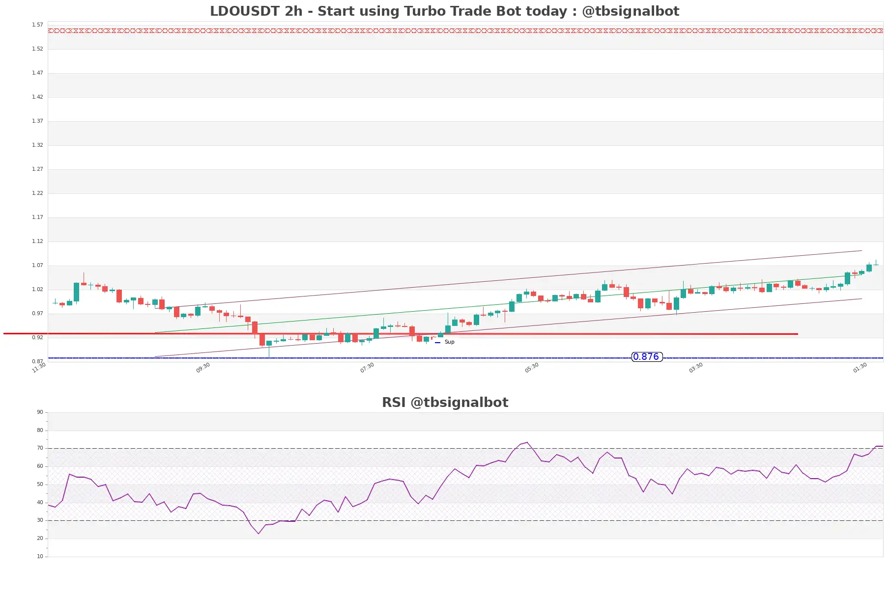Screen dimensions: 890x593
Task: Click the Sup legend label
Action: click(449, 342)
